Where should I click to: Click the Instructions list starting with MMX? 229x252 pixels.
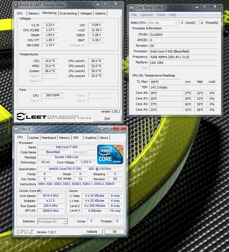(x=80, y=184)
